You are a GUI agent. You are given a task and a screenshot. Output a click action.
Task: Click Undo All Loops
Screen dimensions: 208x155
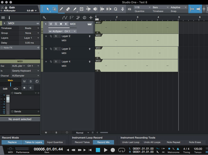(152, 142)
